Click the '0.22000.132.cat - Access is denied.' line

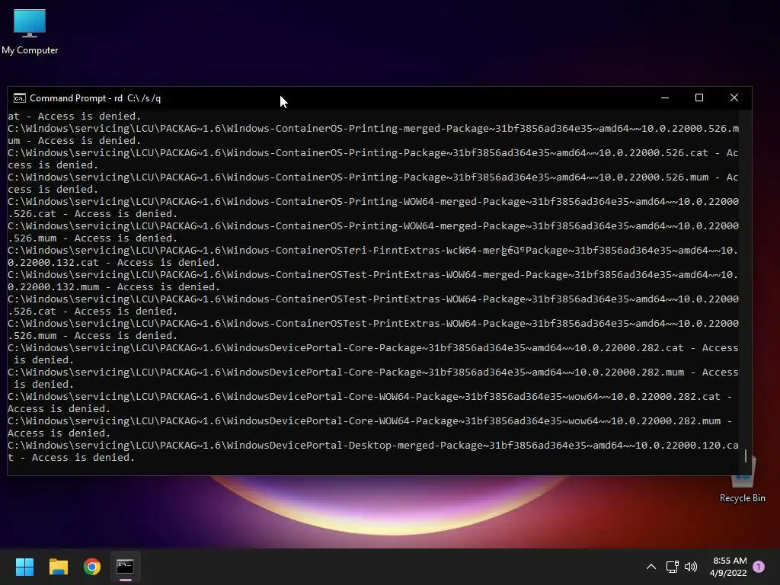click(114, 263)
